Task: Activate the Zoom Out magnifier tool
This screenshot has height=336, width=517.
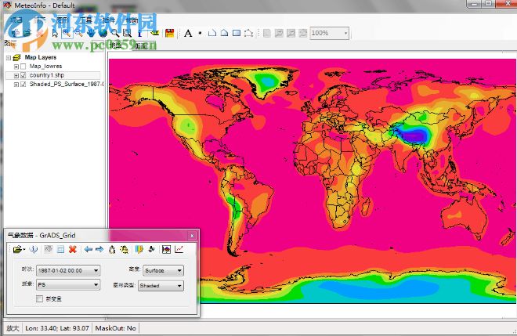Action: click(78, 33)
